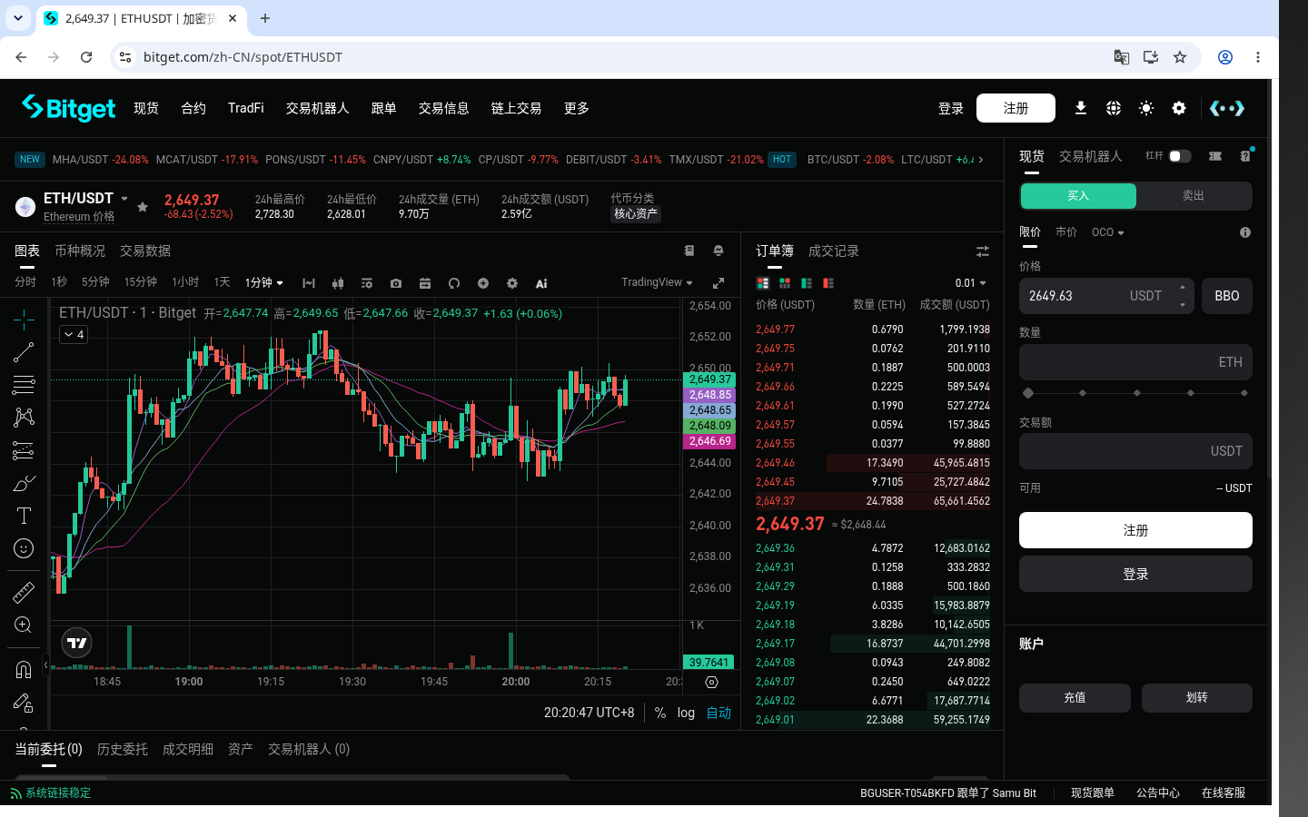
Task: Select 买入 buy side
Action: click(x=1078, y=196)
